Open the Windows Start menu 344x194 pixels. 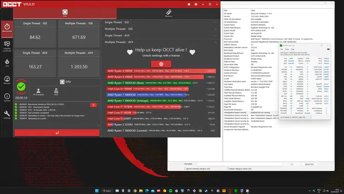97,191
